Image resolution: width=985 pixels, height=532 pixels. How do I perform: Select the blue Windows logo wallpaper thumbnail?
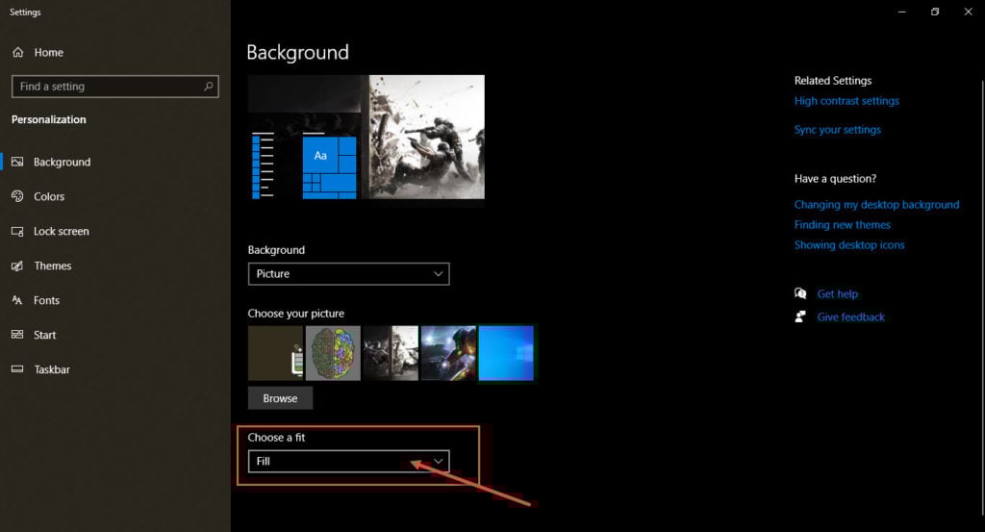tap(506, 353)
